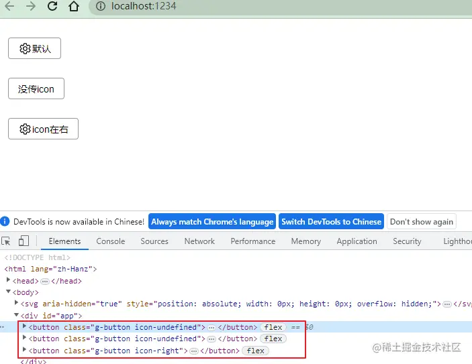Go forward with the browser forward arrow
Screen dimensions: 472x364
[x=31, y=6]
